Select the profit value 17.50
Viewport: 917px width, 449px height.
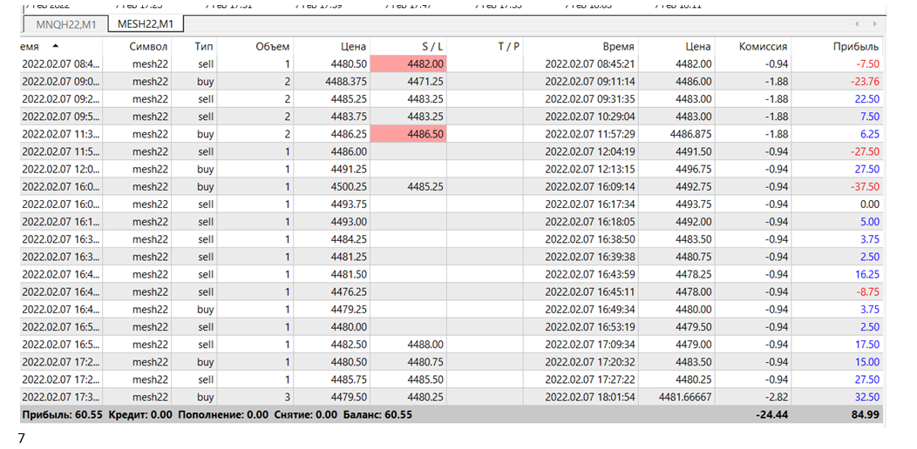[x=866, y=345]
